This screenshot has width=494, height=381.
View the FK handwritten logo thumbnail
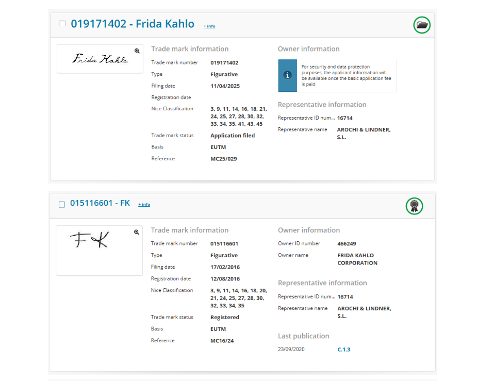(x=99, y=251)
